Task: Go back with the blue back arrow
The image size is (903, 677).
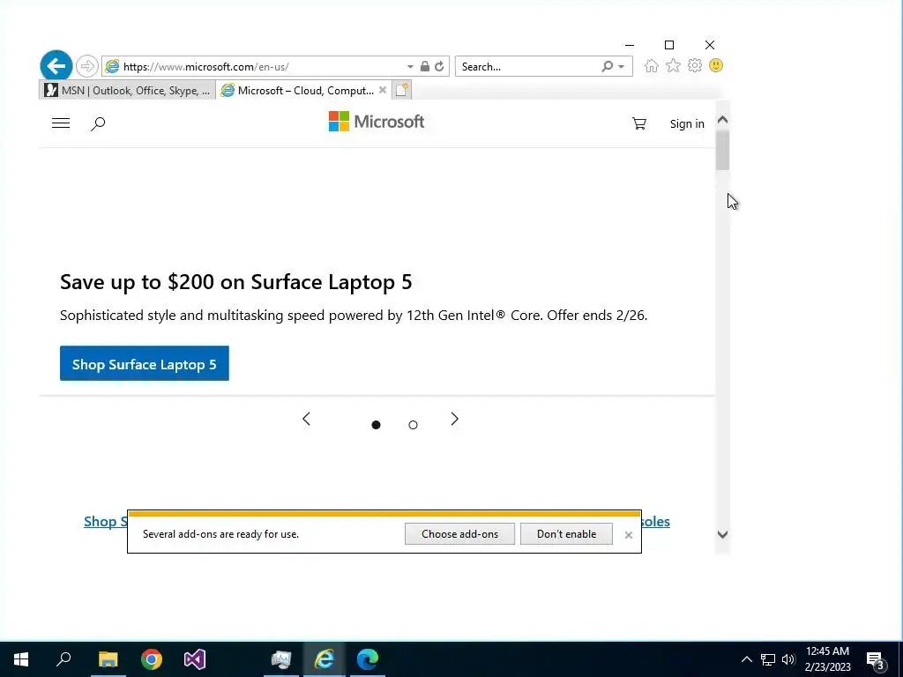Action: pyautogui.click(x=56, y=66)
